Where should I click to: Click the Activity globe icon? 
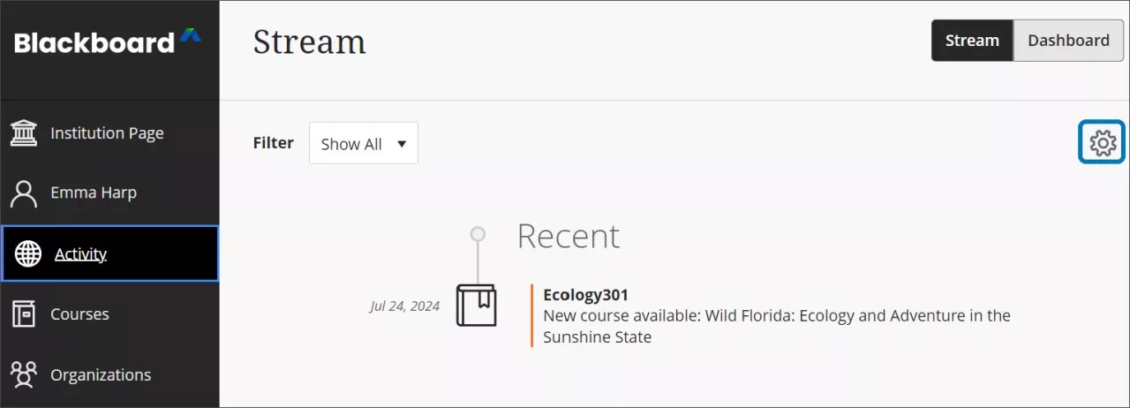28,254
